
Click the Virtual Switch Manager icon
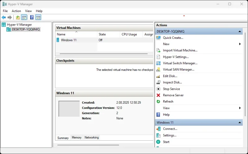click(158, 63)
